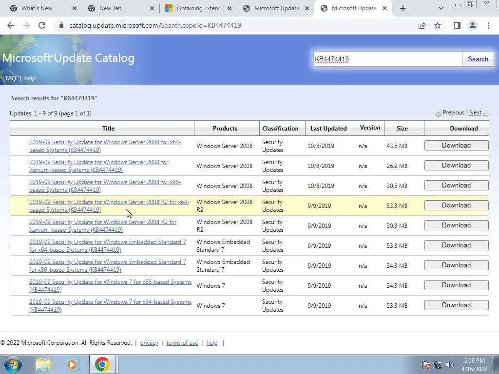Open Windows Server 2008 Itanium update link

pyautogui.click(x=98, y=166)
